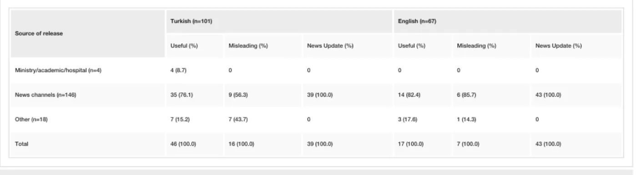636x175 pixels.
Task: Click the English Misleading (%) subheader
Action: click(x=491, y=46)
